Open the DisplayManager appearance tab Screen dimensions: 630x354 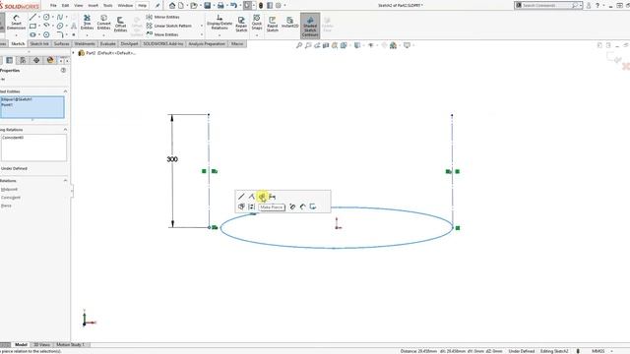pos(50,60)
